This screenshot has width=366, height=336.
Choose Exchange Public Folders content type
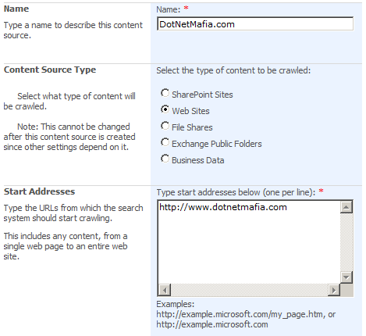tap(165, 142)
